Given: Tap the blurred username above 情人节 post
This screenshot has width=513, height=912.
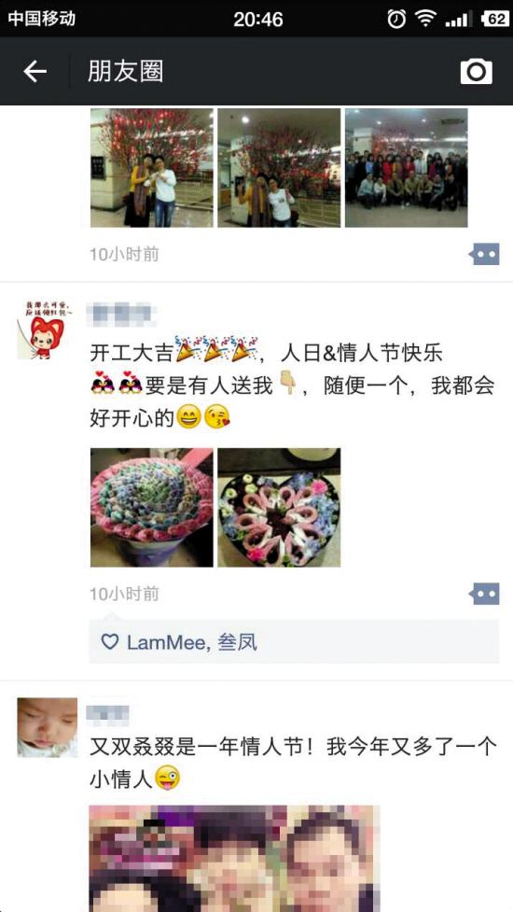Looking at the screenshot, I should [108, 712].
